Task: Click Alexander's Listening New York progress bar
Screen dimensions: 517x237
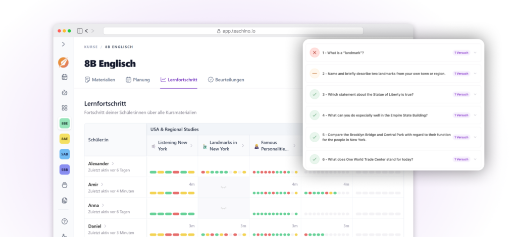Action: [172, 172]
